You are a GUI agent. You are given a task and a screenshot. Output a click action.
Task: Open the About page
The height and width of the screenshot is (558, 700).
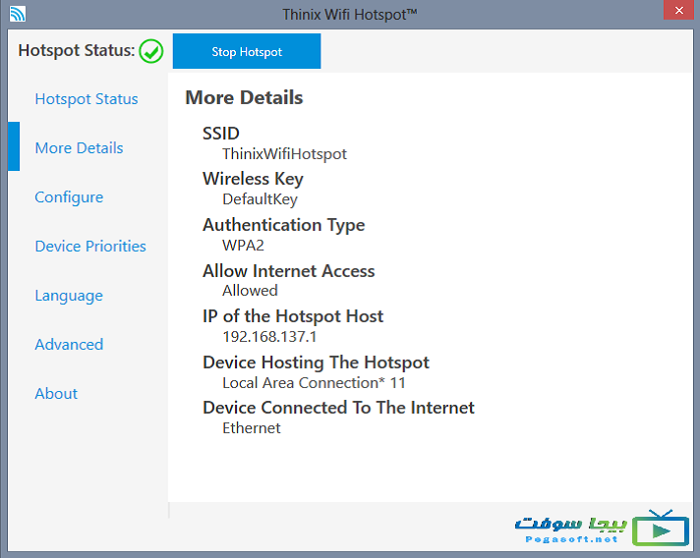coord(56,393)
